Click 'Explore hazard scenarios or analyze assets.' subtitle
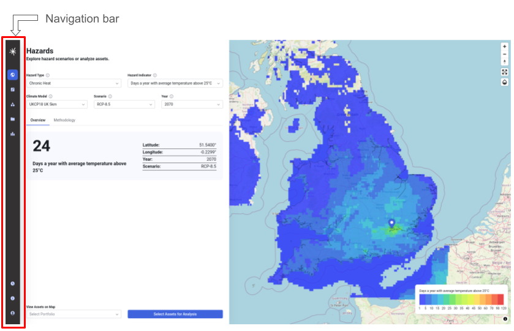The image size is (514, 331). (67, 59)
